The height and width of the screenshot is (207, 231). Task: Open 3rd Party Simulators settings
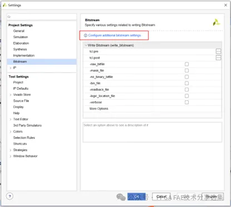click(27, 126)
